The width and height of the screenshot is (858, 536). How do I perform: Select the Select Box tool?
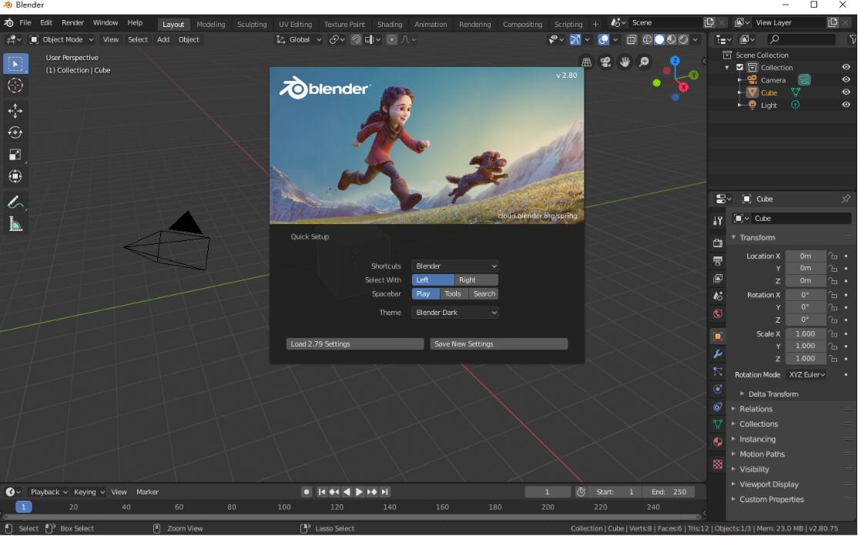click(15, 64)
